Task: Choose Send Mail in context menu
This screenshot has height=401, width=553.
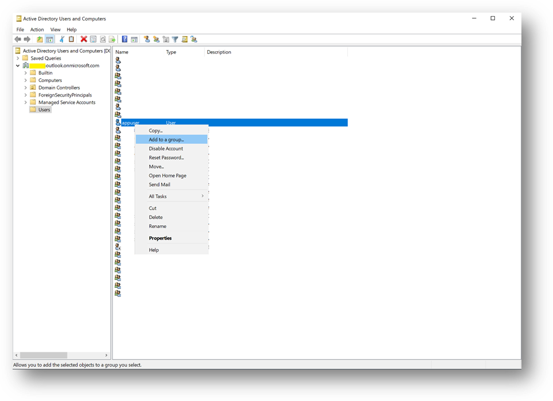Action: pyautogui.click(x=172, y=184)
